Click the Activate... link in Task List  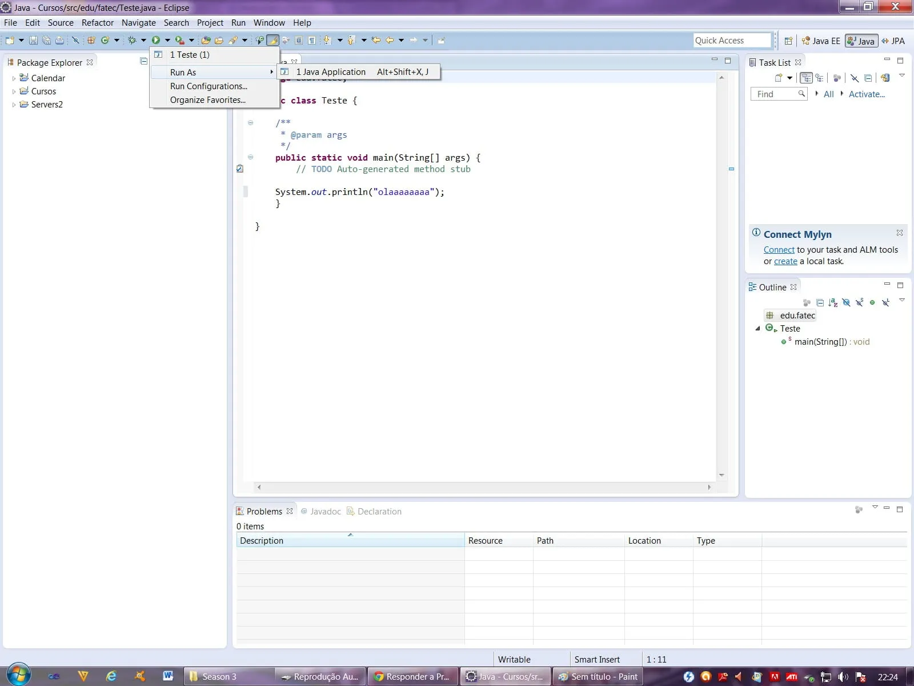pyautogui.click(x=866, y=94)
